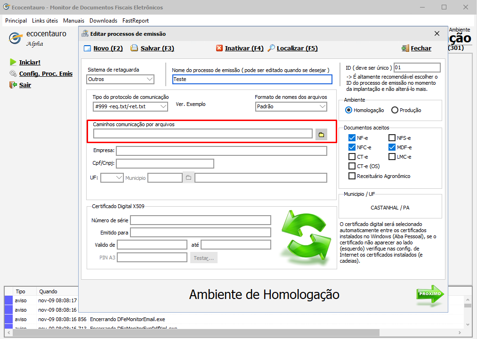Click the Iniciar! link in sidebar
This screenshot has width=477, height=339.
[x=30, y=62]
